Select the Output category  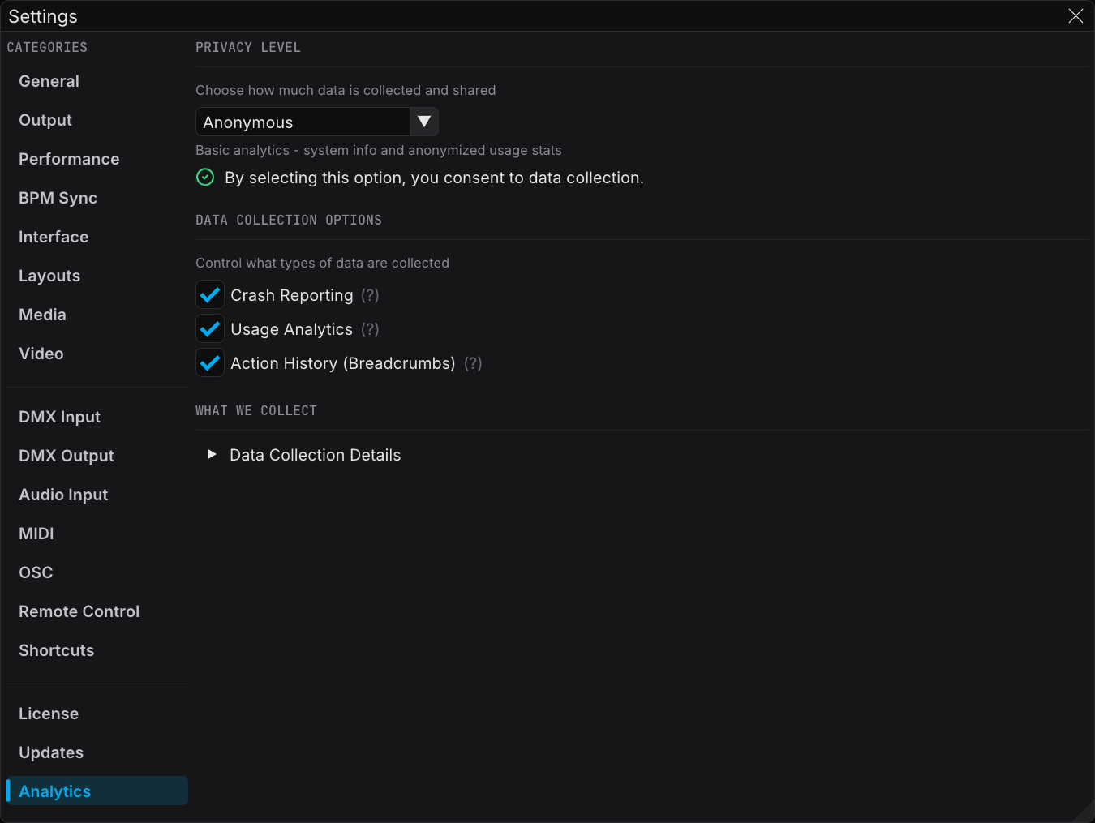click(x=97, y=120)
